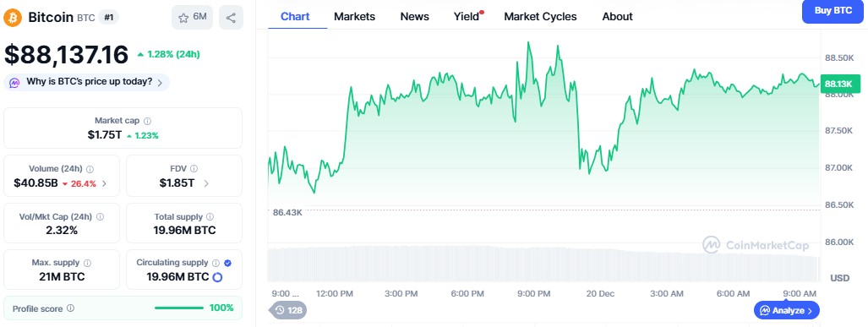Image resolution: width=868 pixels, height=327 pixels.
Task: Expand Volume (24h) details chevron
Action: point(104,183)
